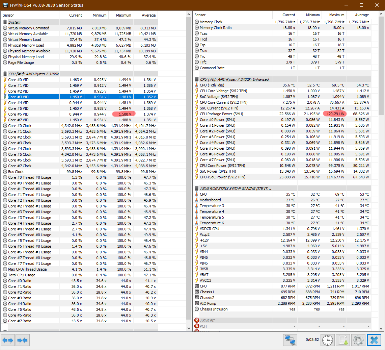Select Max CPU/Thread Usage row
385x350 pixels.
coord(80,269)
